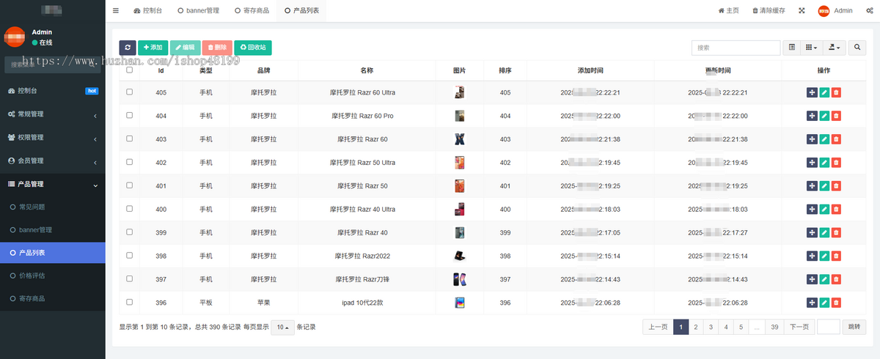Expand the 会员管理 sidebar menu
Screen dimensions: 880x359
[53, 161]
